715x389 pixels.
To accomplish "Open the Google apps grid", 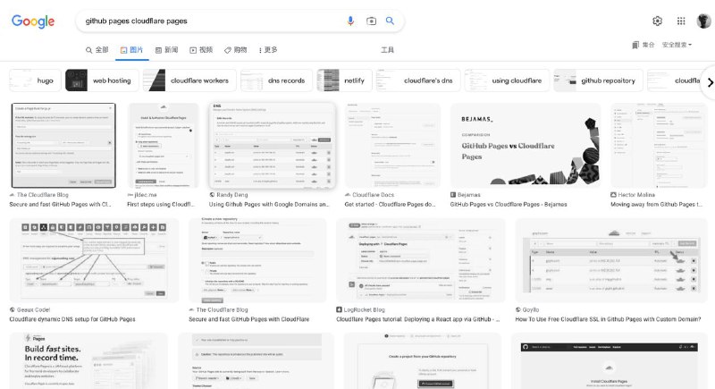I will coord(681,21).
